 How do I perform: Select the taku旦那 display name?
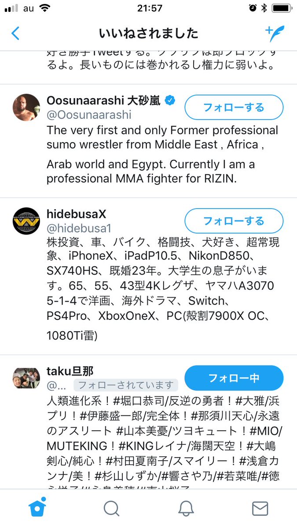pos(70,371)
